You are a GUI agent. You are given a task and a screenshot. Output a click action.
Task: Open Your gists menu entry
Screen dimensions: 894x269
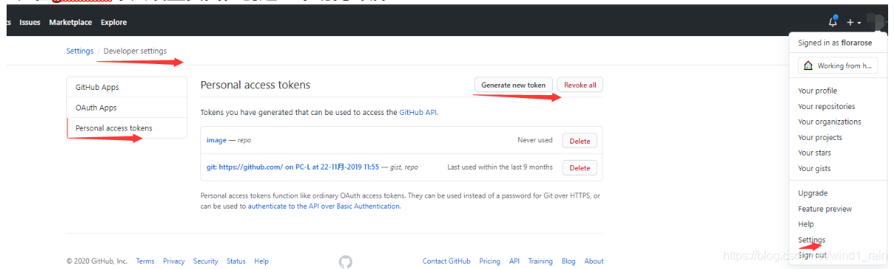814,168
